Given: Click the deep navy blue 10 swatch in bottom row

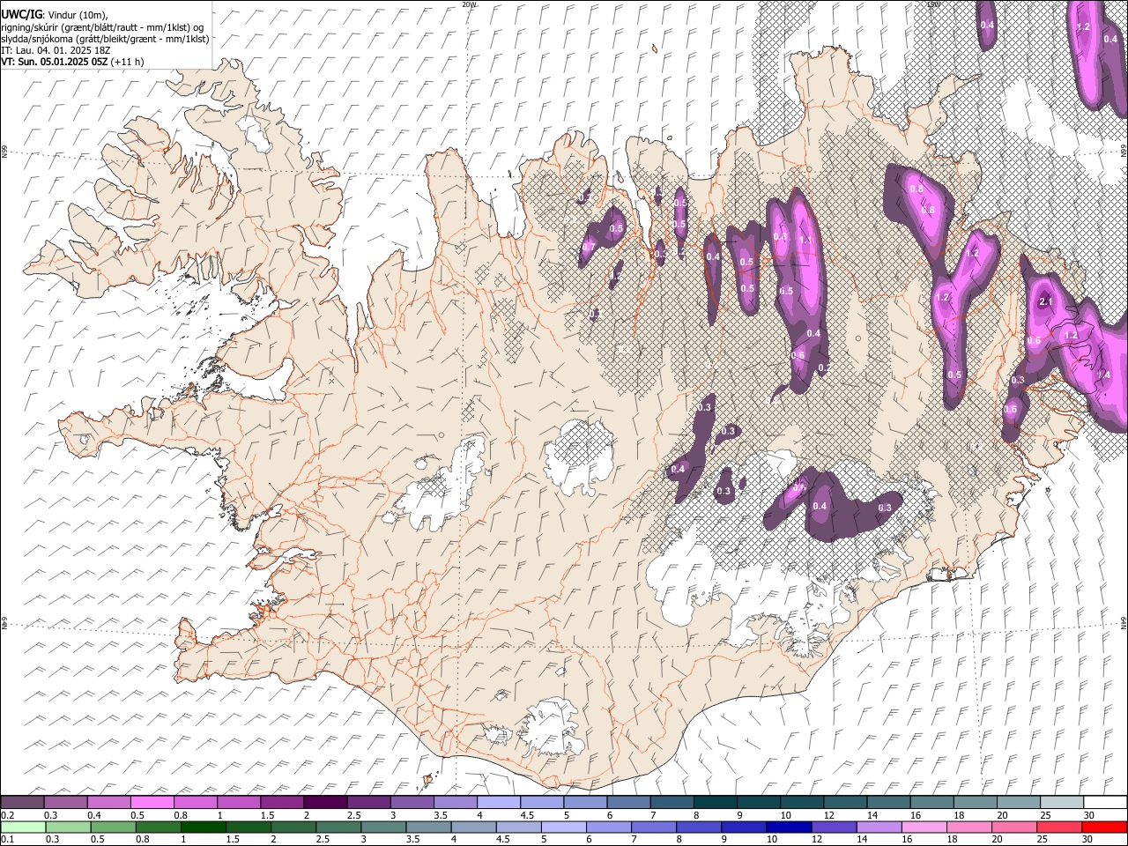Looking at the screenshot, I should coord(789,827).
